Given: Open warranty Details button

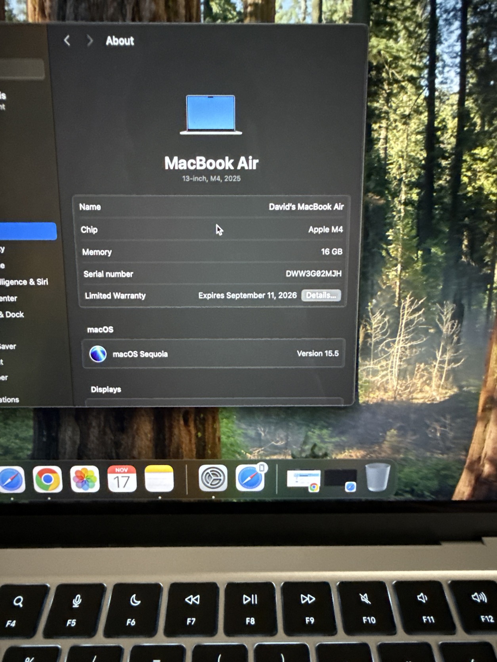Looking at the screenshot, I should [x=321, y=295].
